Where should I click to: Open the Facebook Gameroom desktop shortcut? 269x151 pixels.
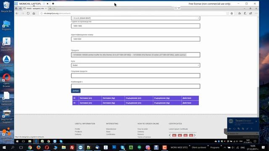coord(6,99)
